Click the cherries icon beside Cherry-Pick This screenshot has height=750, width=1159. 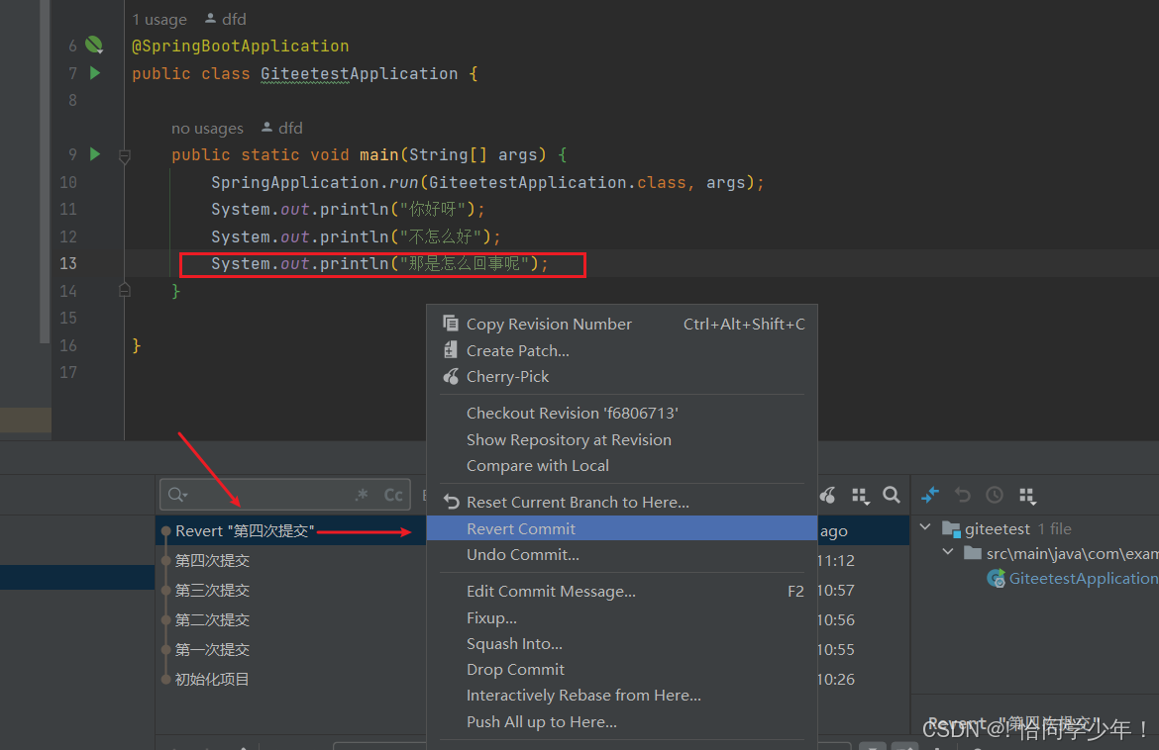451,376
